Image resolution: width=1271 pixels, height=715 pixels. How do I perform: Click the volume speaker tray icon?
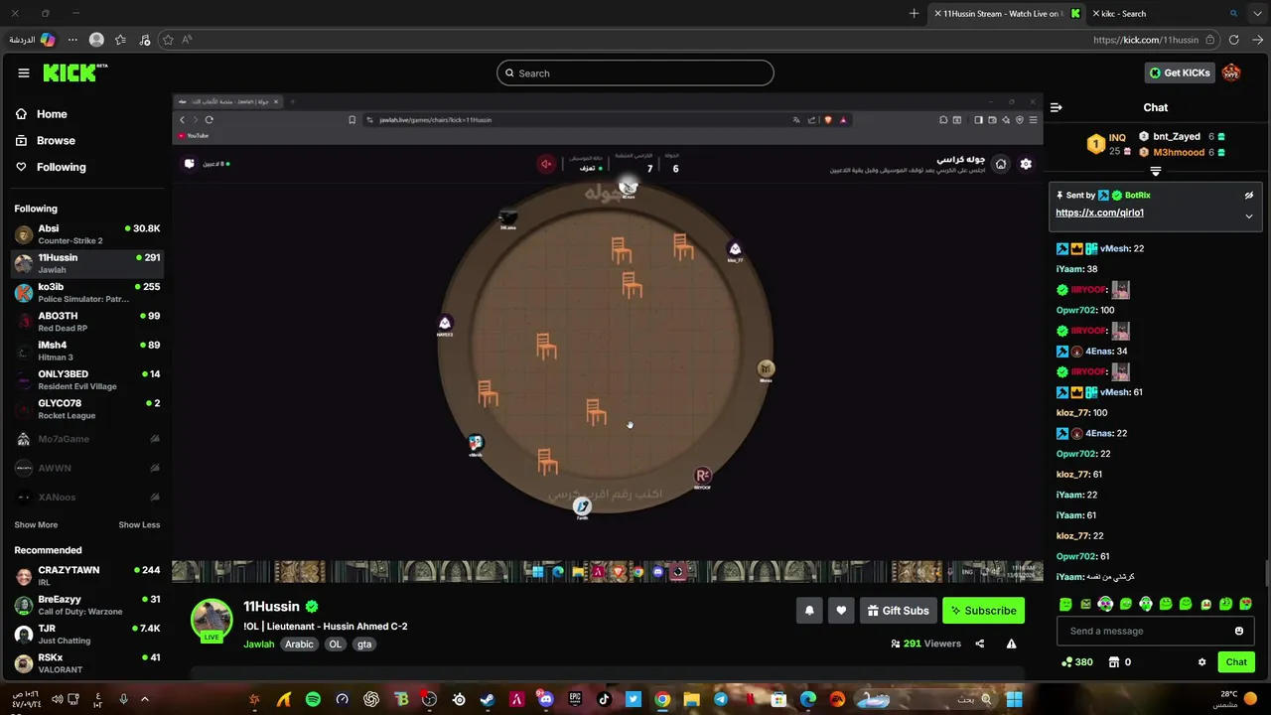point(57,699)
